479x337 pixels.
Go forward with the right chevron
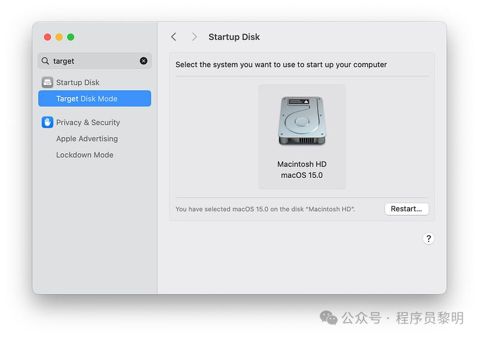click(x=194, y=37)
